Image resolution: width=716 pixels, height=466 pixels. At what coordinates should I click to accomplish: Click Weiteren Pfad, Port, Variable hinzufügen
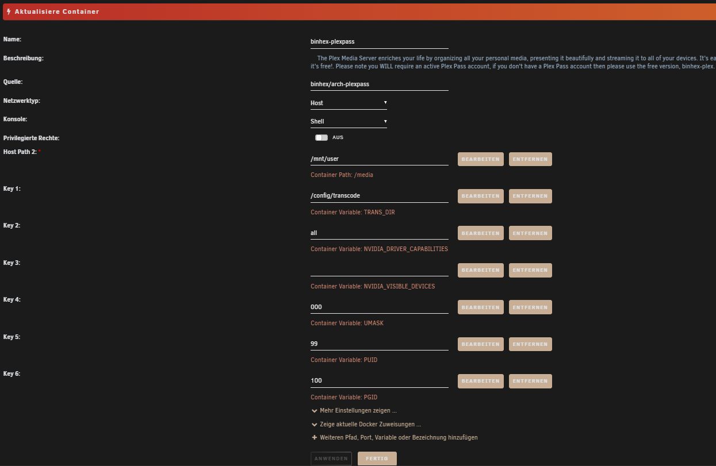[399, 437]
